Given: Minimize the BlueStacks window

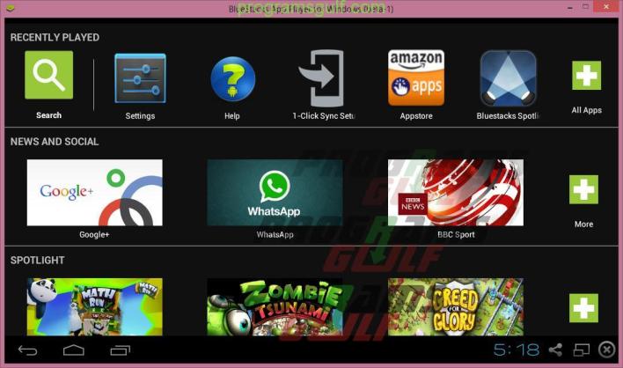Looking at the screenshot, I should tap(570, 8).
